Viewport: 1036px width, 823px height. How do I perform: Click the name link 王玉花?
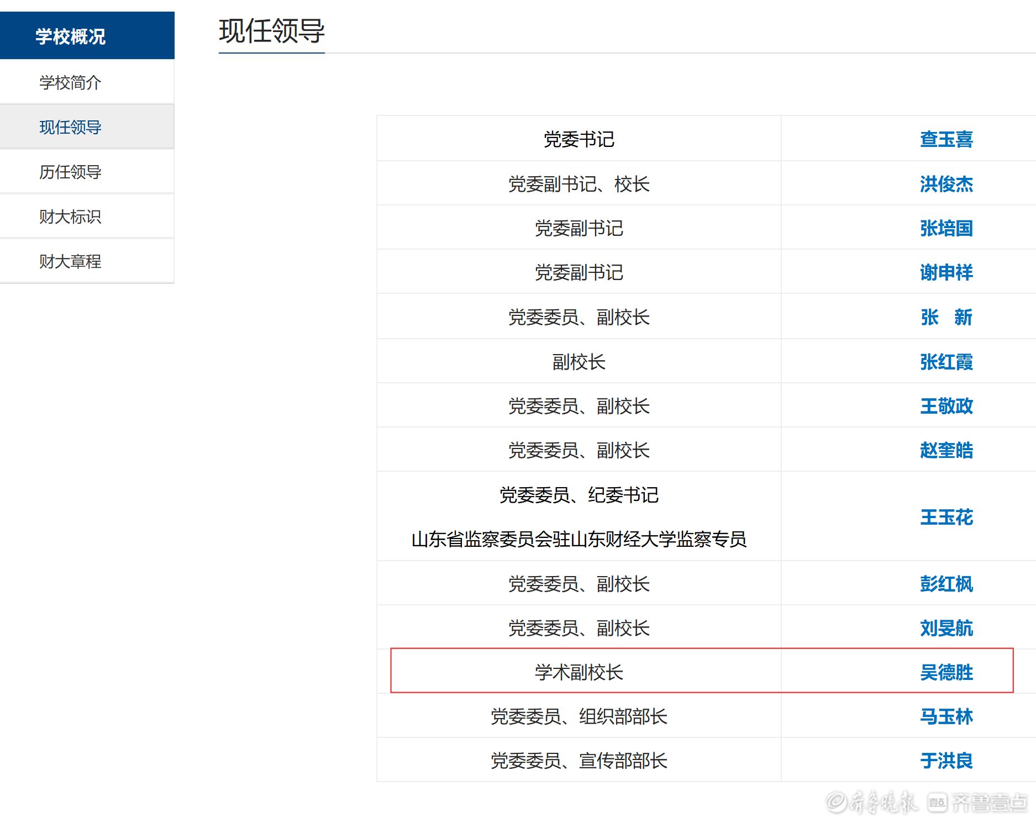coord(946,517)
